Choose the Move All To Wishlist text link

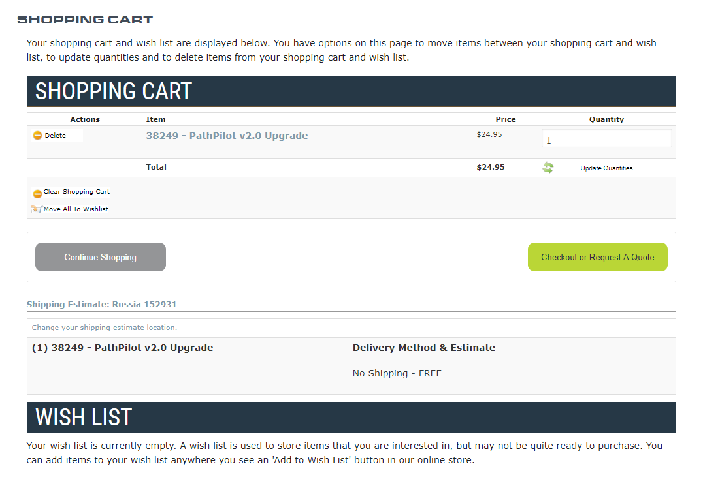click(x=76, y=209)
